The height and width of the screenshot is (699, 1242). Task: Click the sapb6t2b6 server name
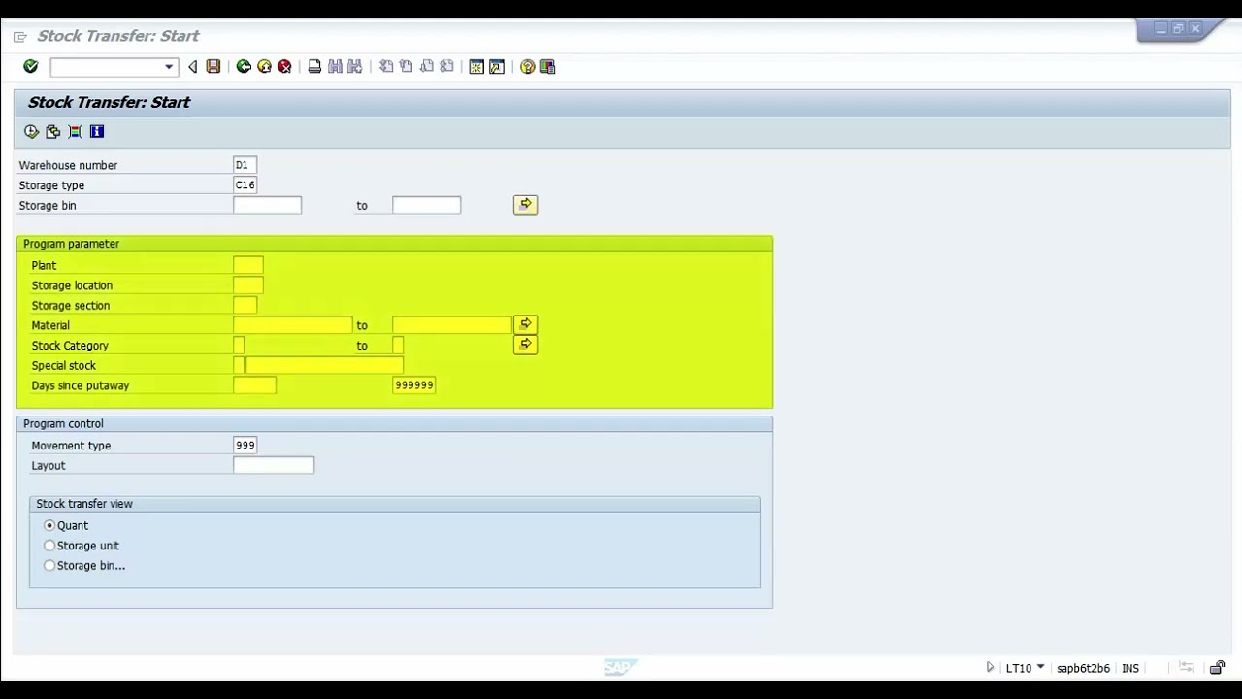tap(1083, 668)
